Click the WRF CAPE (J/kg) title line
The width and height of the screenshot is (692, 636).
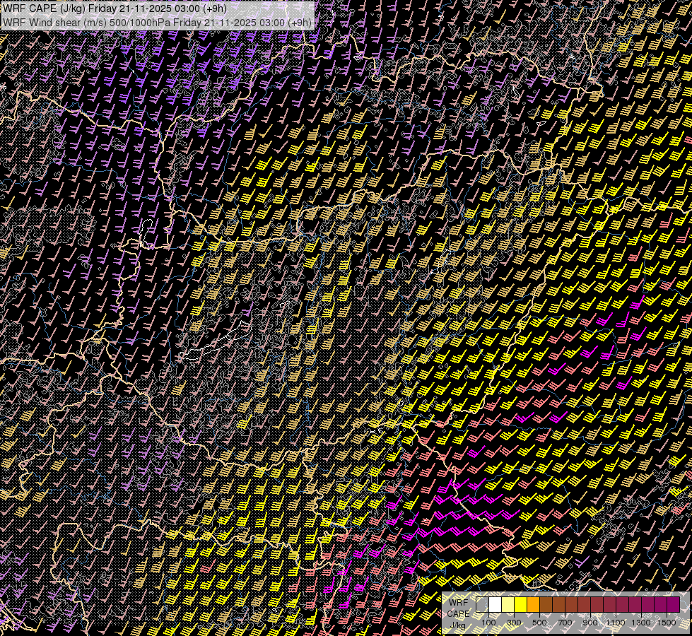click(115, 8)
